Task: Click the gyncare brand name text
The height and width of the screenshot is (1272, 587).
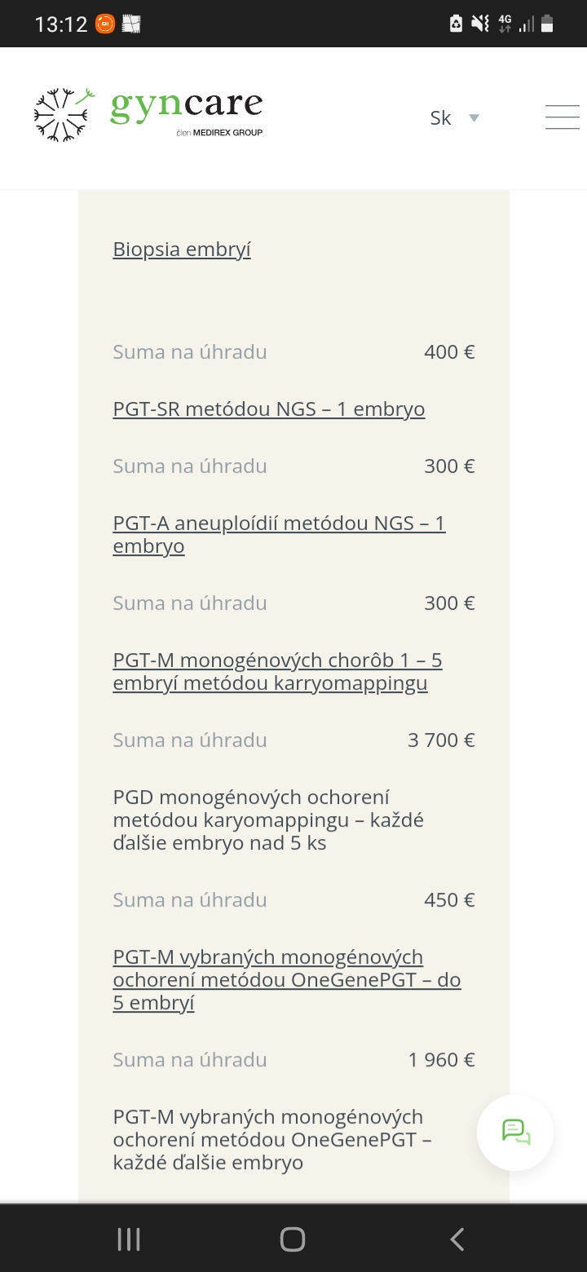Action: coord(187,107)
